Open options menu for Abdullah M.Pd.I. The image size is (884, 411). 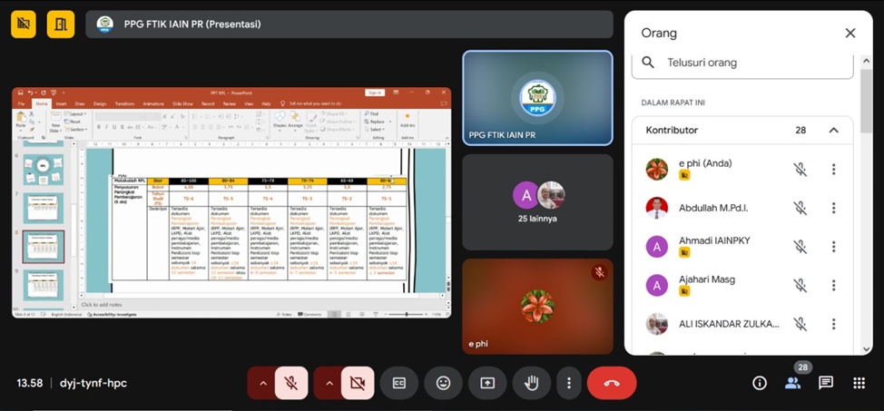pos(833,208)
